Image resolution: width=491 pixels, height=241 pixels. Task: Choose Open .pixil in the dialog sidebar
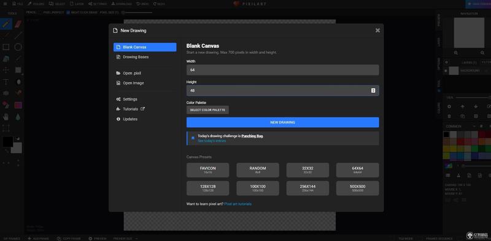[145, 73]
